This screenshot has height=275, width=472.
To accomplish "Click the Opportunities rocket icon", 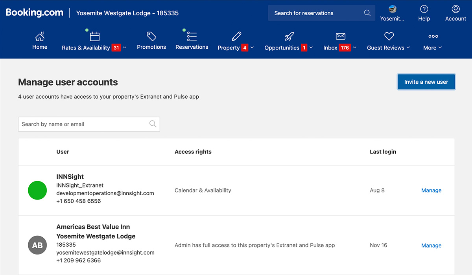I will (289, 37).
